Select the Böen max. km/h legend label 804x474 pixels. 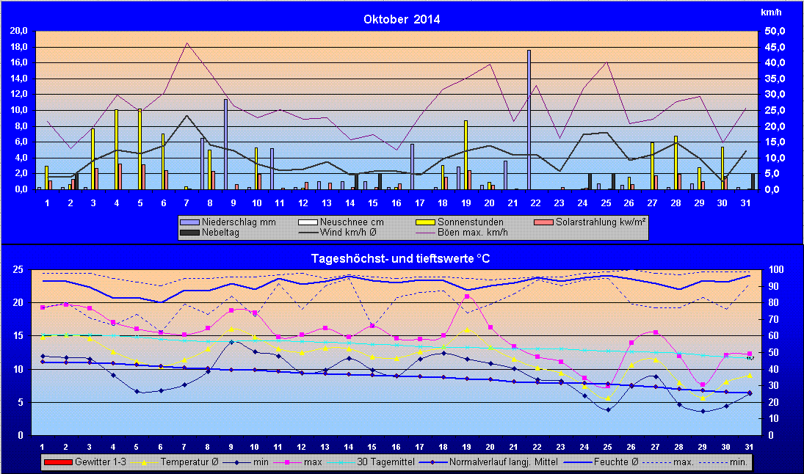click(474, 233)
